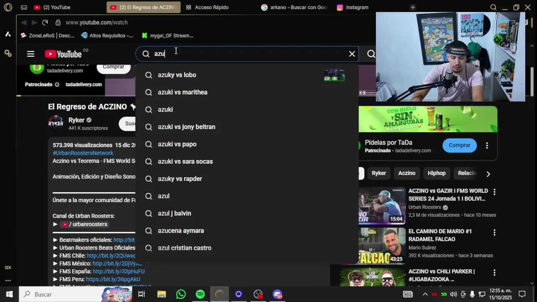Open the Windows Start menu
The image size is (537, 302).
9,294
